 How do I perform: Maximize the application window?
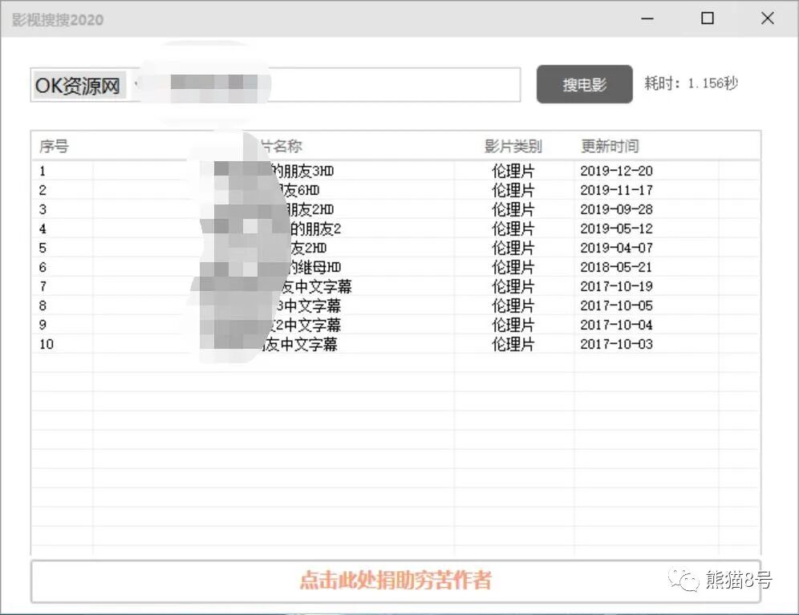click(x=707, y=18)
